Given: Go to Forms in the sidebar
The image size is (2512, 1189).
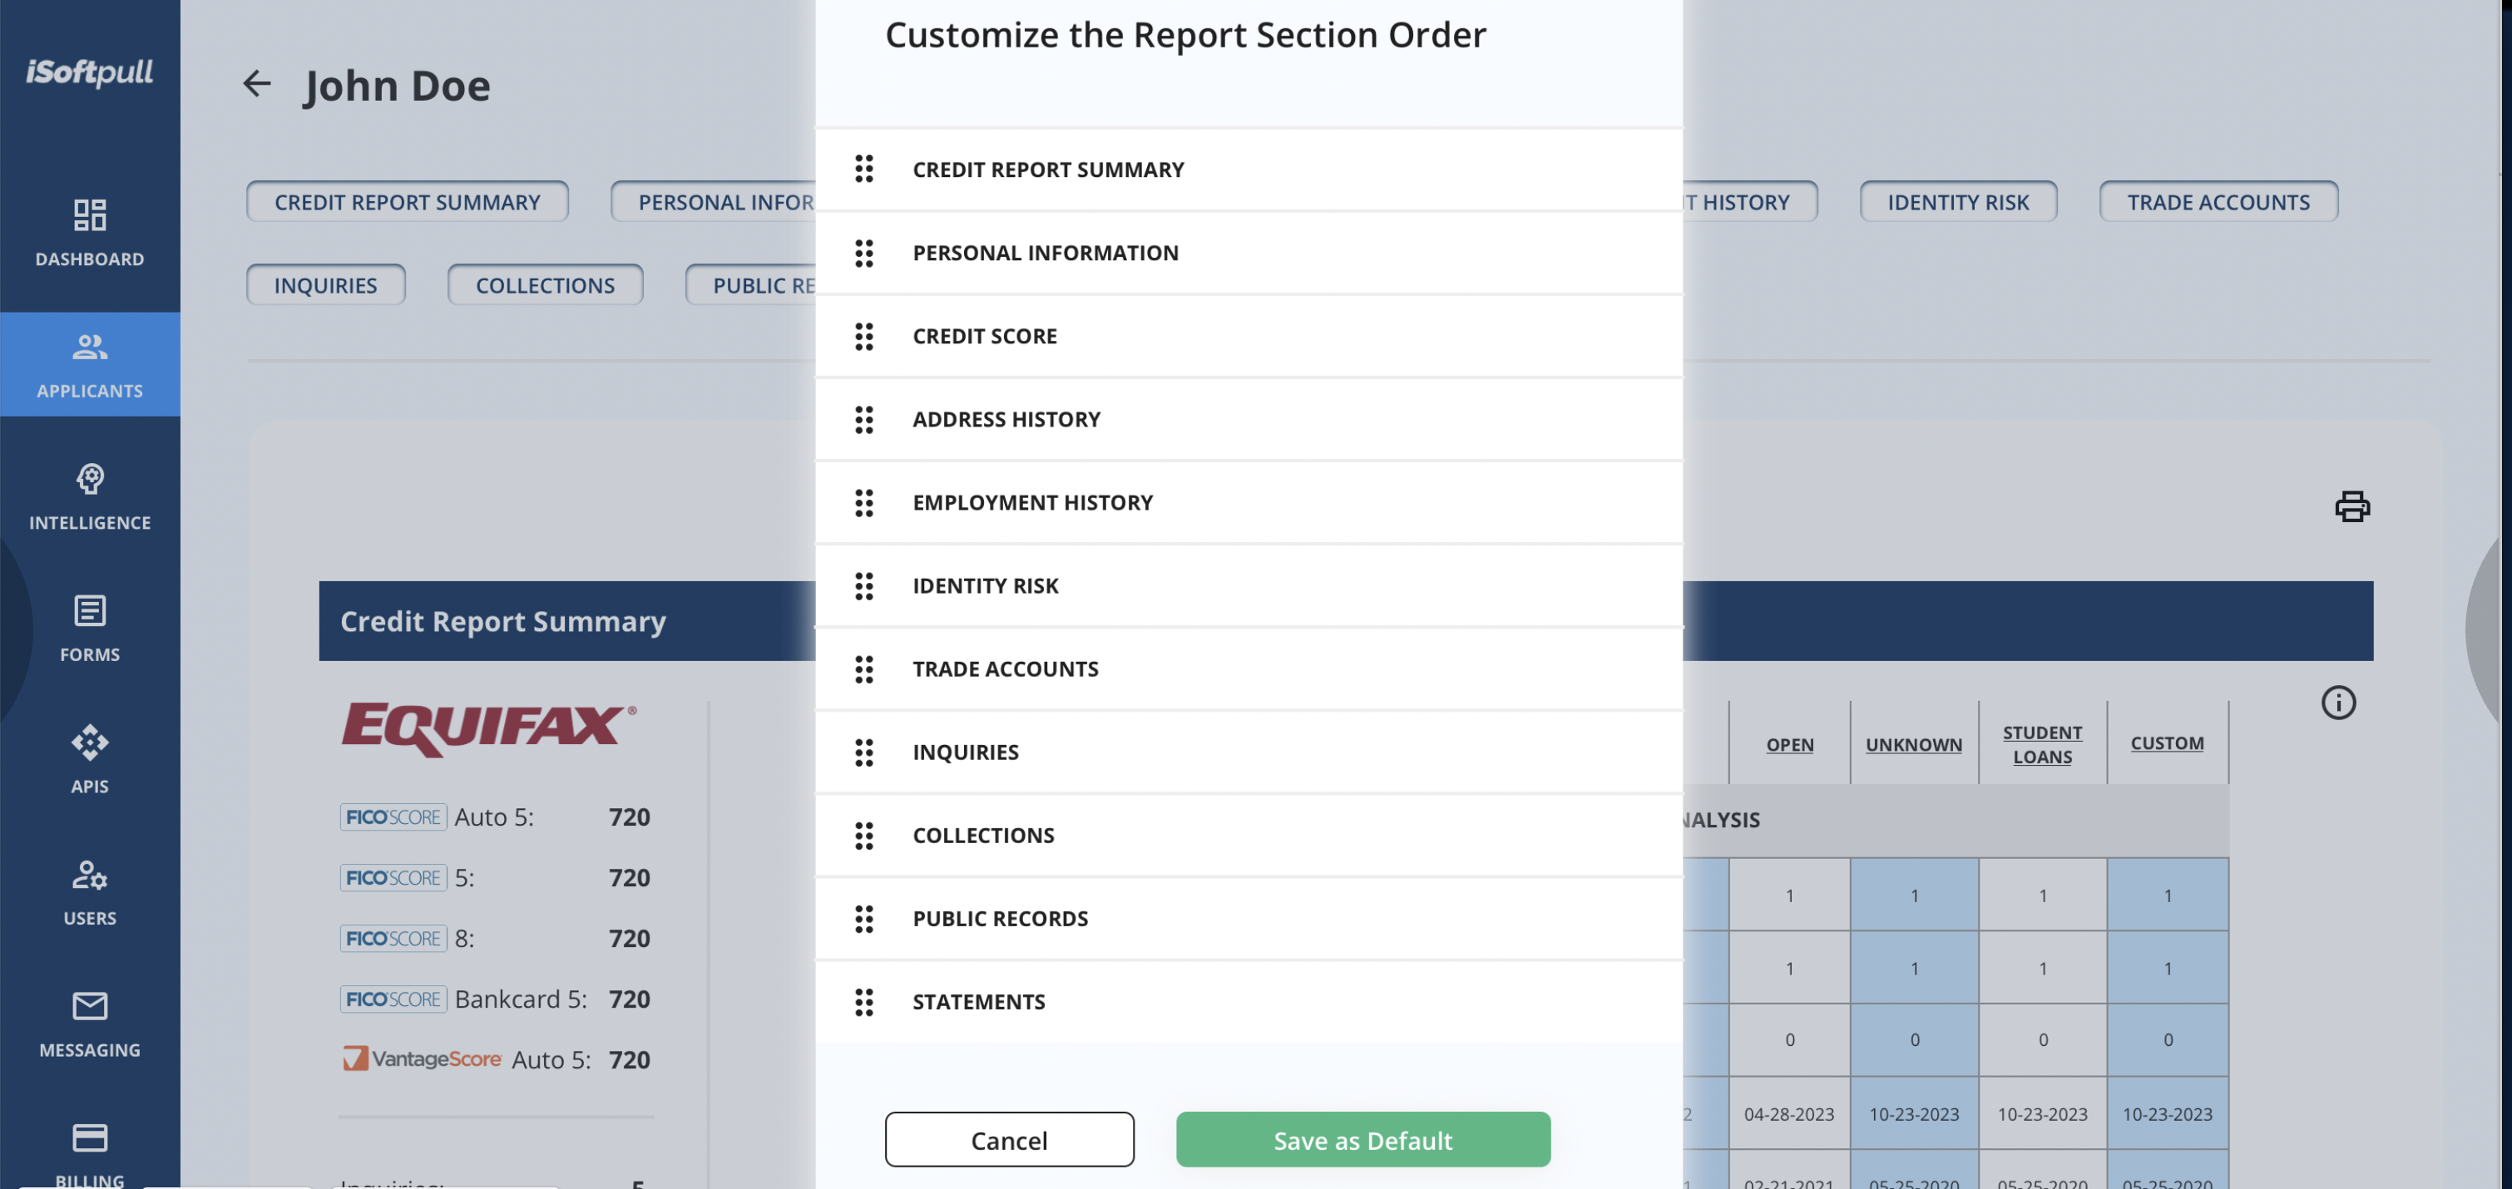Looking at the screenshot, I should click(x=90, y=628).
